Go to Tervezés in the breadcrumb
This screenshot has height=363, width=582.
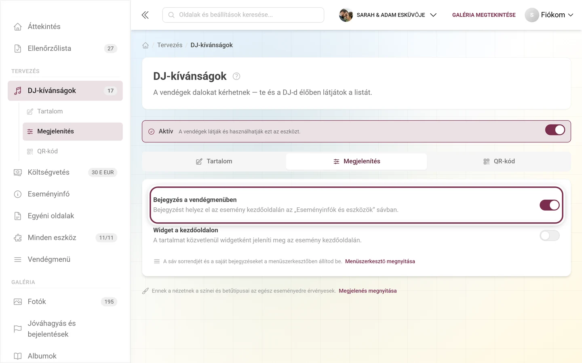tap(170, 45)
